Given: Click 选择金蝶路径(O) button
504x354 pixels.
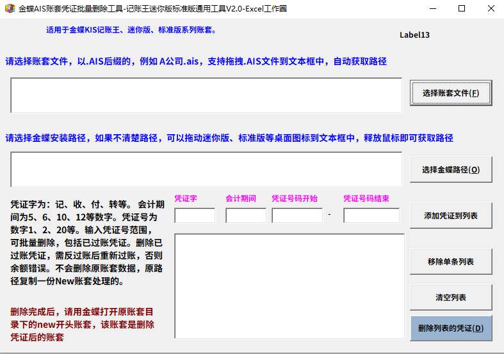Looking at the screenshot, I should click(451, 169).
